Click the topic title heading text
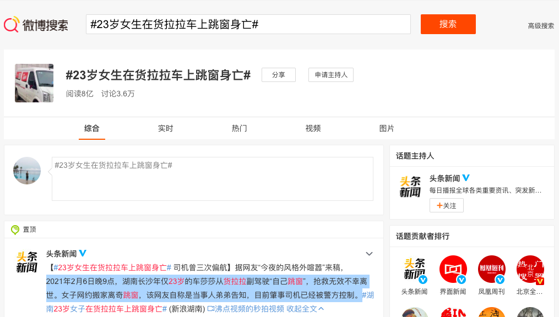The height and width of the screenshot is (317, 559). [x=158, y=75]
